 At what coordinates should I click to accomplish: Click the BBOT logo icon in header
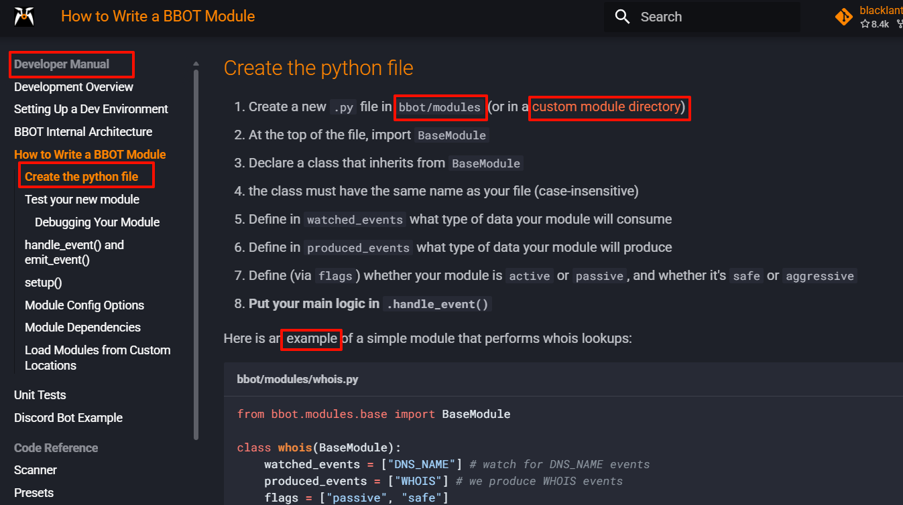click(25, 16)
